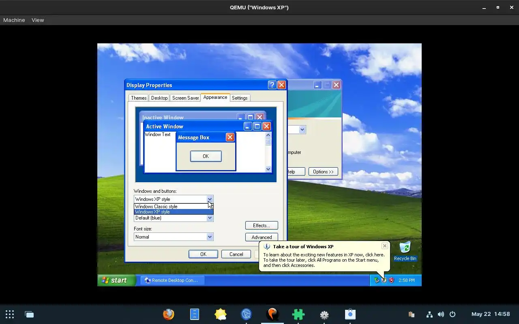Click the red security shield tray icon
Screen dimensions: 519x324
pyautogui.click(x=391, y=280)
